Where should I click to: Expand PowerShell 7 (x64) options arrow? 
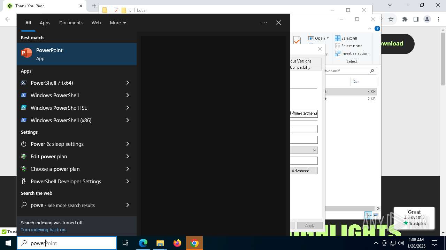[128, 83]
